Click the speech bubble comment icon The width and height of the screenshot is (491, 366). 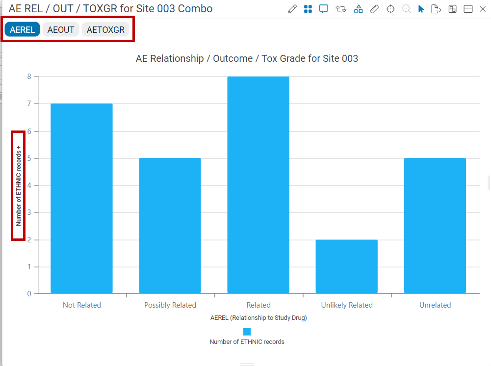323,9
